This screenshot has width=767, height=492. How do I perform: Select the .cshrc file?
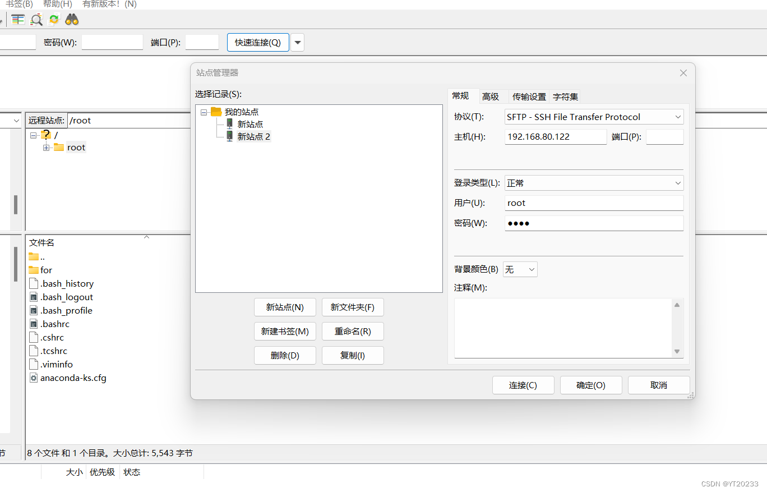coord(52,338)
